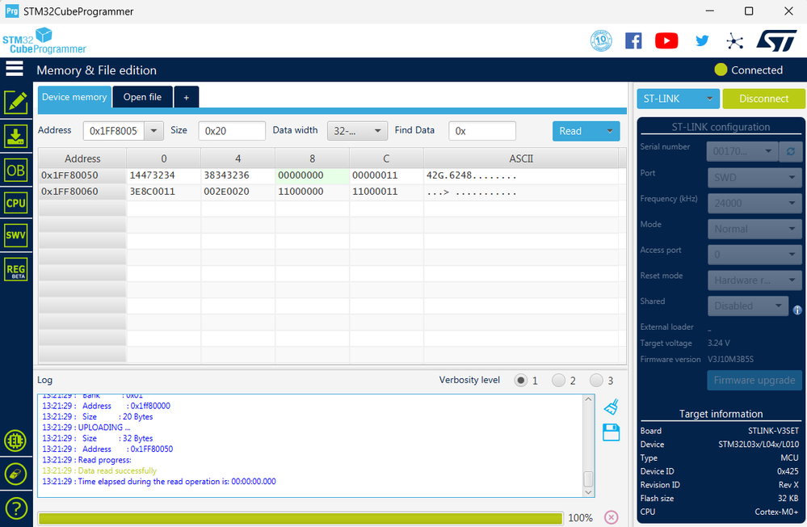
Task: Open Erasing & Programming download icon
Action: pyautogui.click(x=16, y=137)
